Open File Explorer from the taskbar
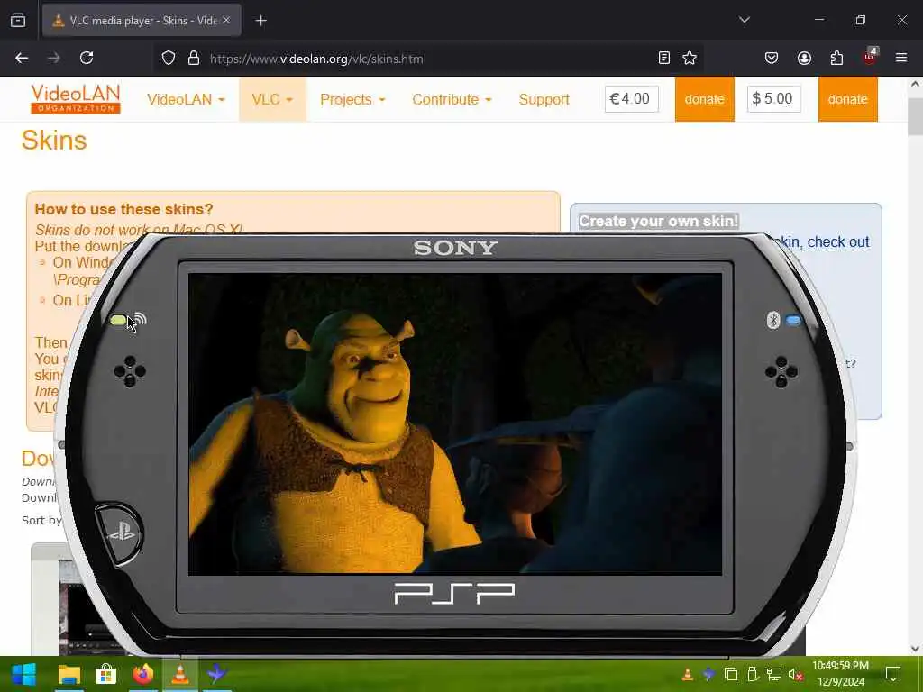 [69, 674]
